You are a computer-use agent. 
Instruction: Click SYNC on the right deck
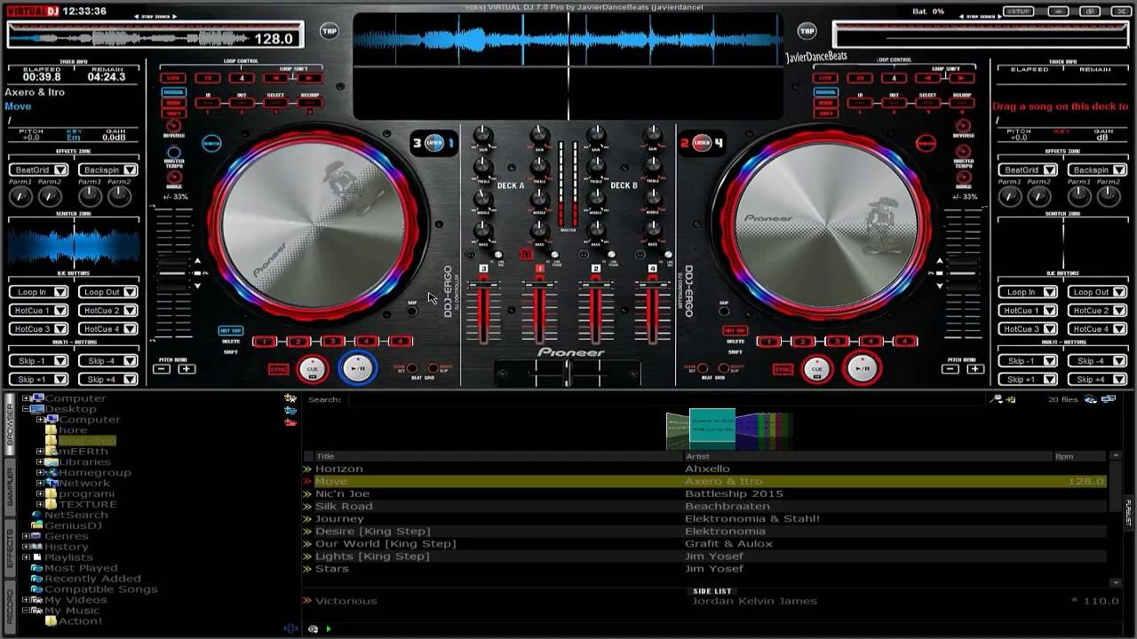783,369
